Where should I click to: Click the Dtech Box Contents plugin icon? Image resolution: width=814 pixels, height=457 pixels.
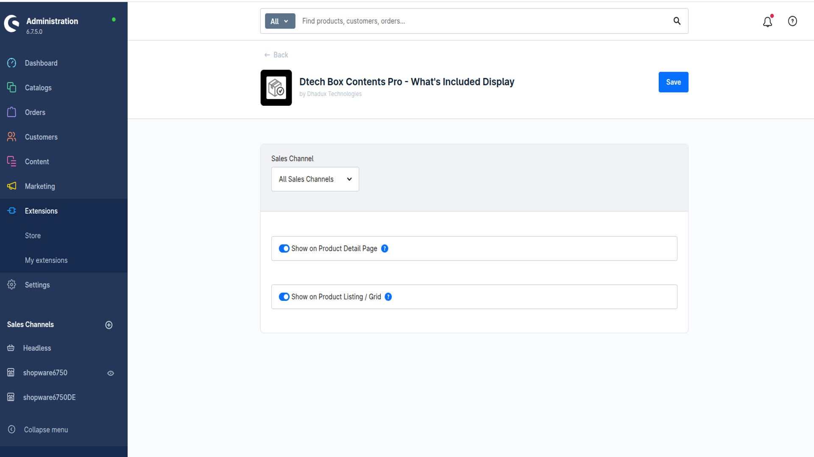276,88
